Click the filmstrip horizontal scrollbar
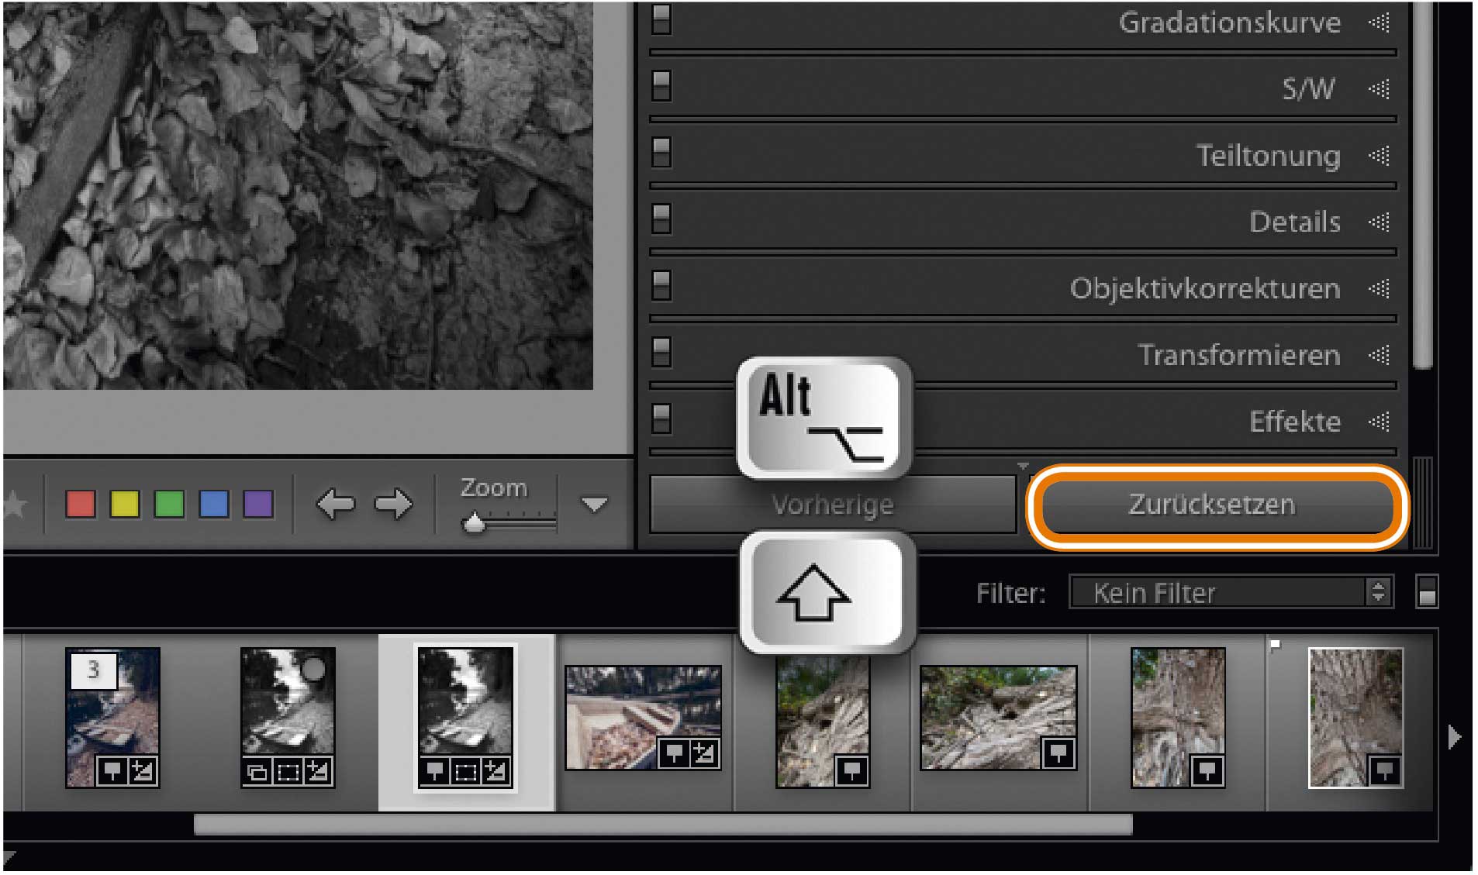1478x875 pixels. (x=663, y=825)
